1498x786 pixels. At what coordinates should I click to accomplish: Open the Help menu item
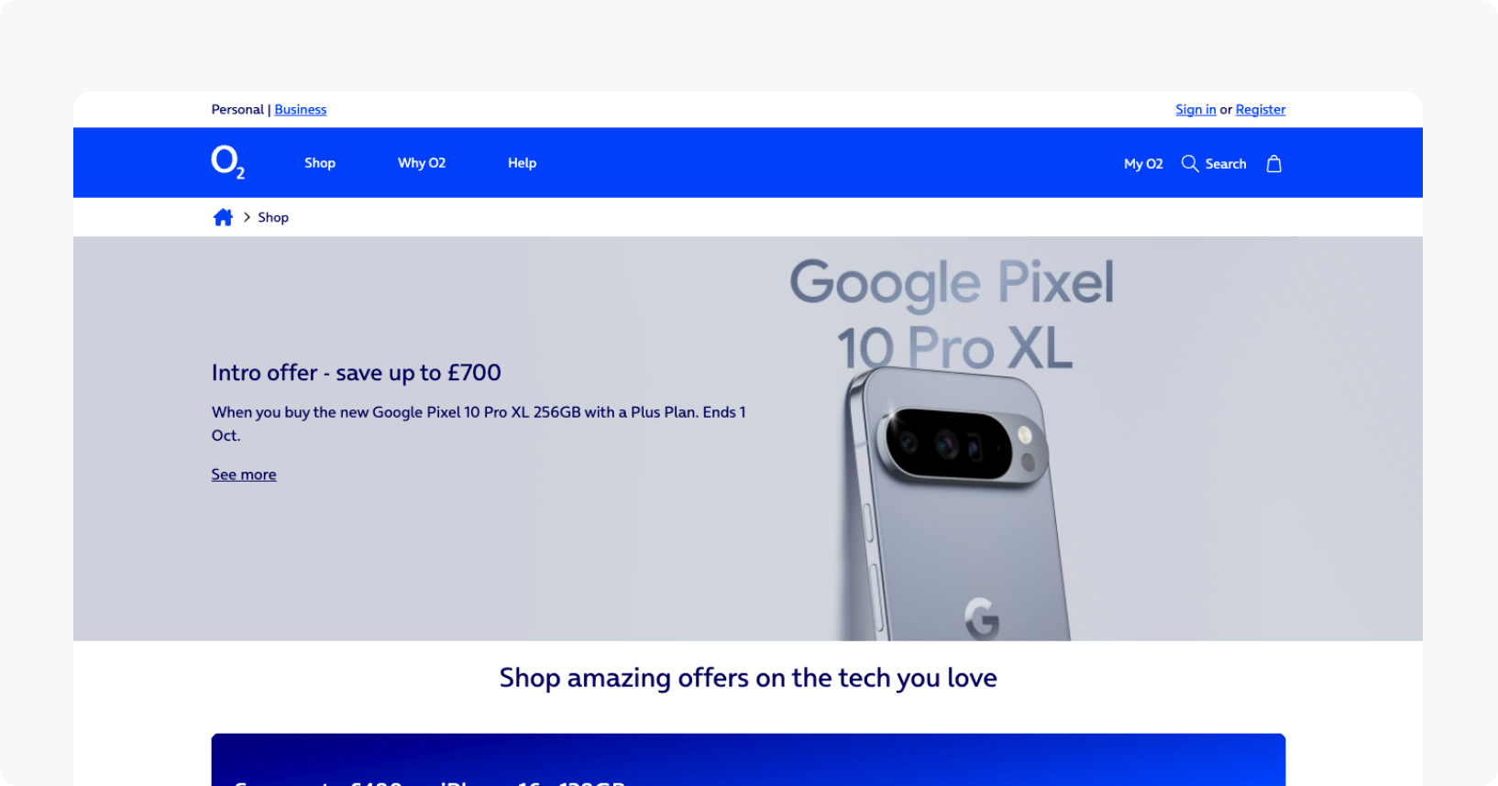(x=523, y=163)
